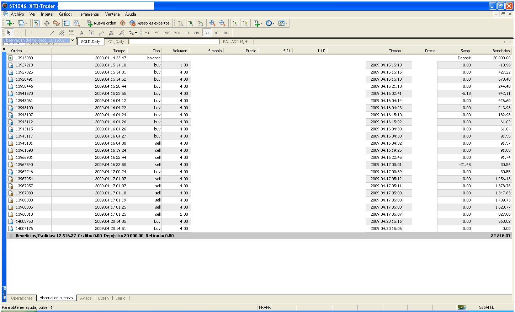Toggle the Asesores expertos button
The image size is (515, 312).
pos(149,23)
